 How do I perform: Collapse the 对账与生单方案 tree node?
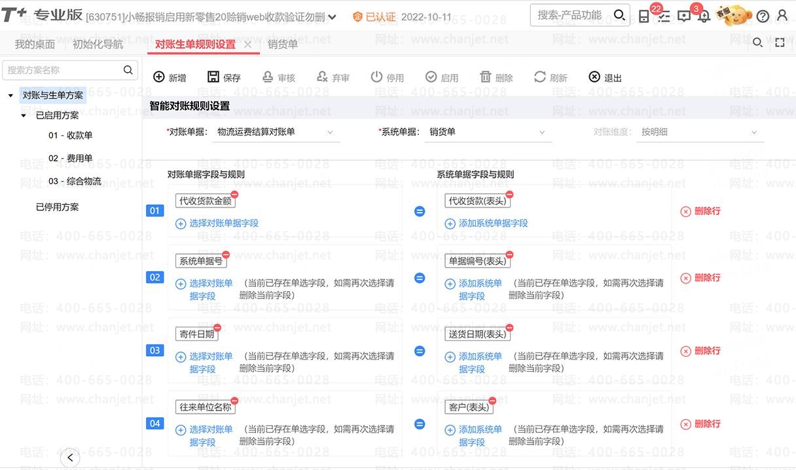[x=10, y=96]
